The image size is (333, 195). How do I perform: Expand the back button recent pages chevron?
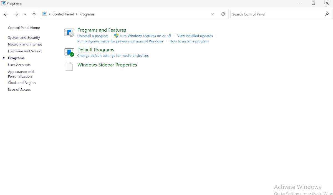(x=25, y=14)
